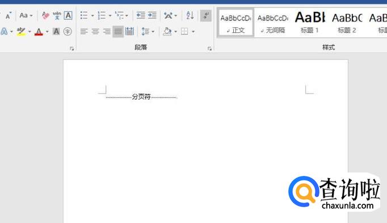
Task: Align text to the left
Action: (84, 31)
